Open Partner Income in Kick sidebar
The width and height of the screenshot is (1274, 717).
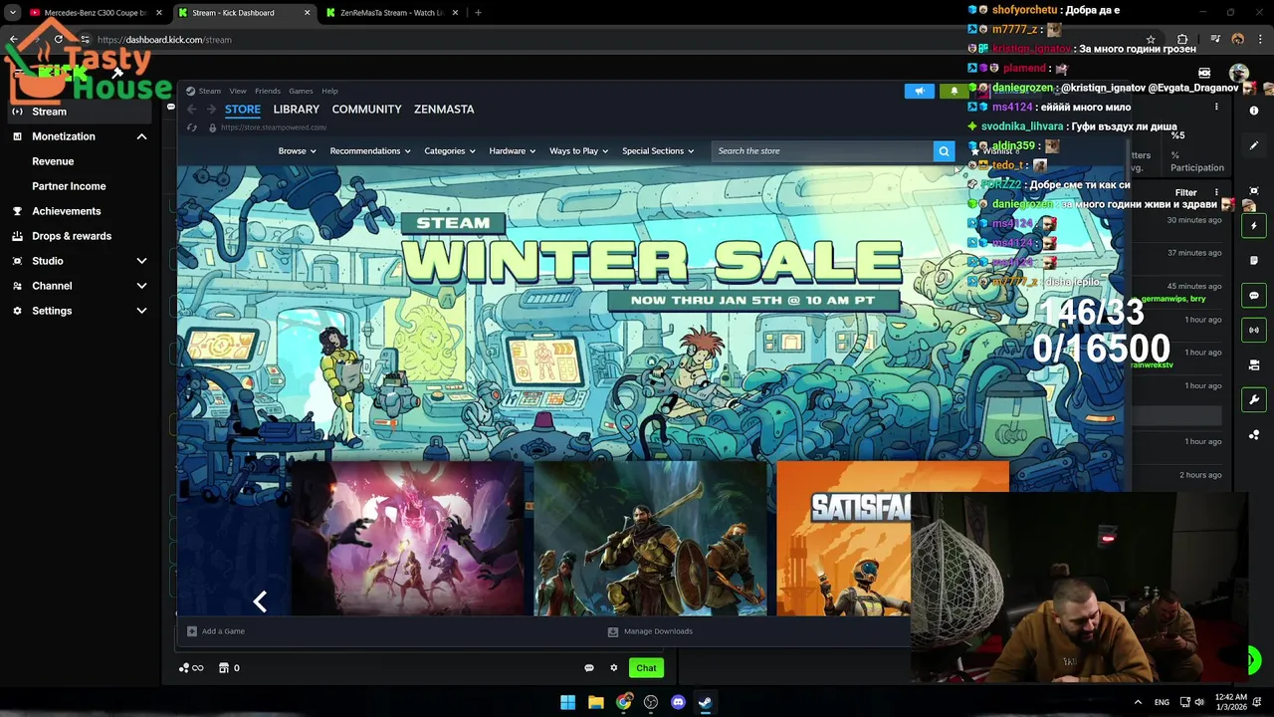click(x=69, y=186)
